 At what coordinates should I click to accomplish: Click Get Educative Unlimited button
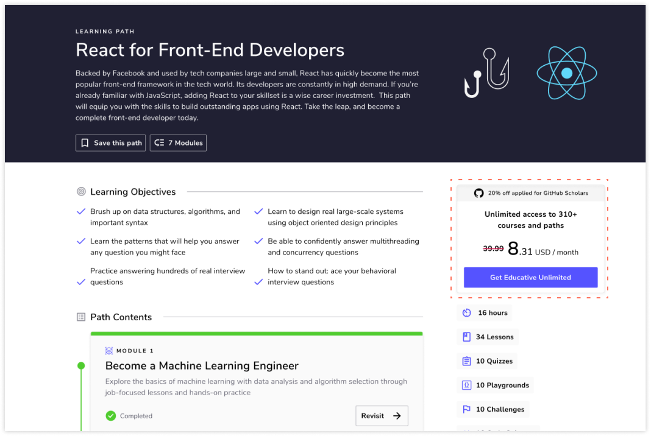pos(530,278)
